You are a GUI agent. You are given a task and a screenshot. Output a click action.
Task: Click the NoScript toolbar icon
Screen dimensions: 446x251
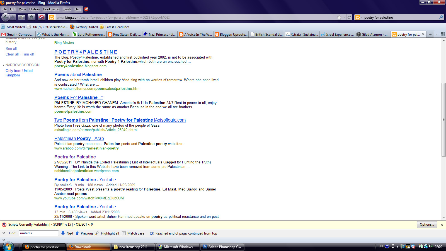tap(42, 17)
